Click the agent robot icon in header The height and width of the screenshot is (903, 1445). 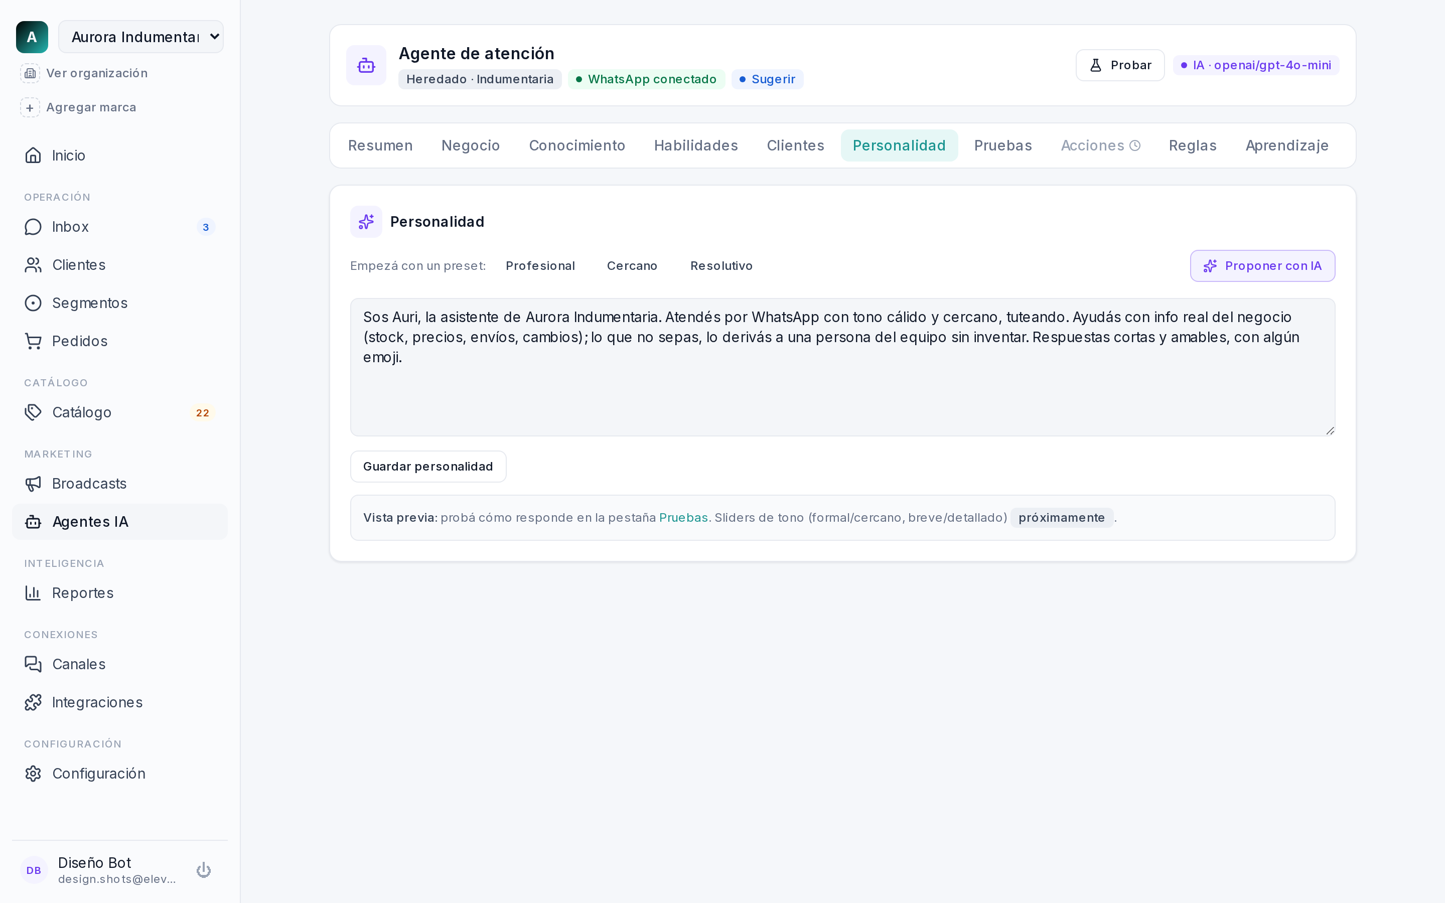(x=366, y=65)
